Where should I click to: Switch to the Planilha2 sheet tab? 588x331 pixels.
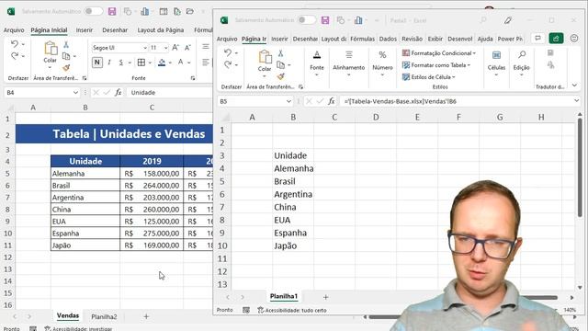pyautogui.click(x=104, y=316)
